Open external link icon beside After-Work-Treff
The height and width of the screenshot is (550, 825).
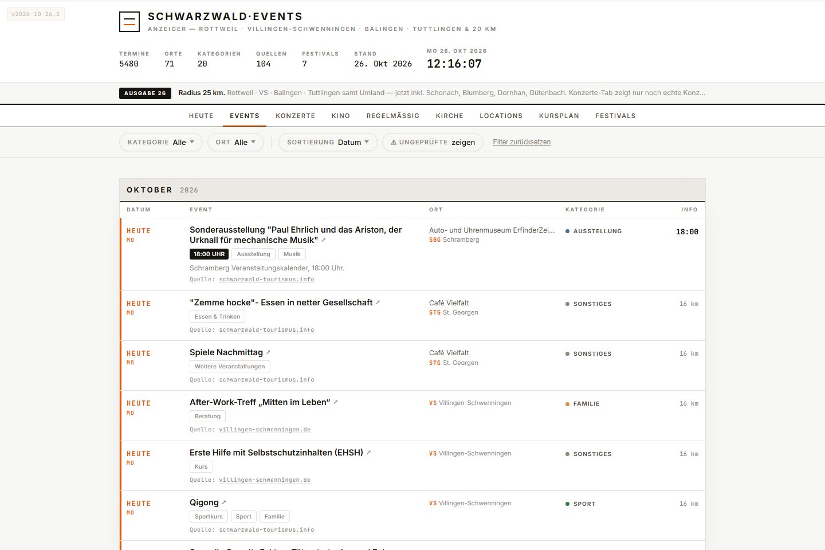coord(336,402)
